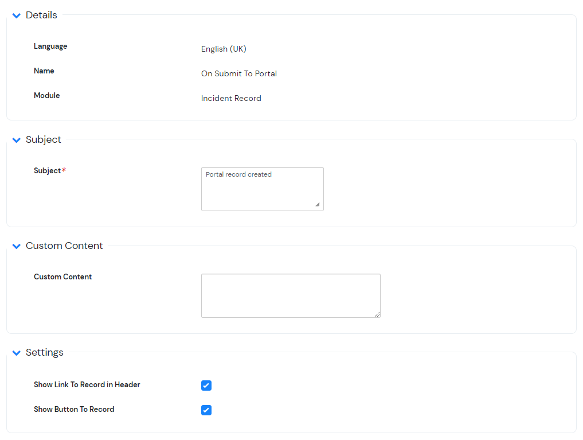583x440 pixels.
Task: Click the blue chevron beside Details
Action: tap(16, 15)
